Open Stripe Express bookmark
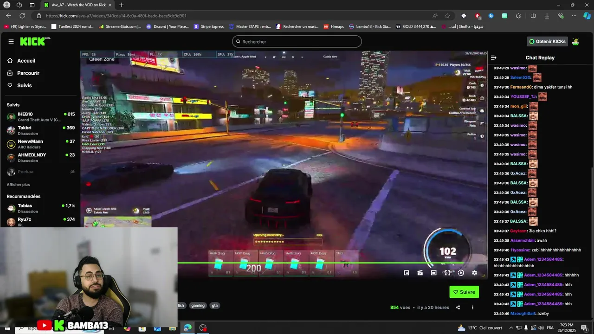Image resolution: width=594 pixels, height=334 pixels. (209, 26)
